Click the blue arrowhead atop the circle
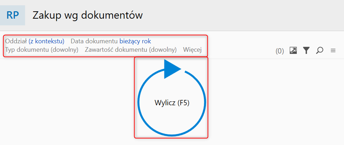This screenshot has height=145, width=344. (172, 68)
